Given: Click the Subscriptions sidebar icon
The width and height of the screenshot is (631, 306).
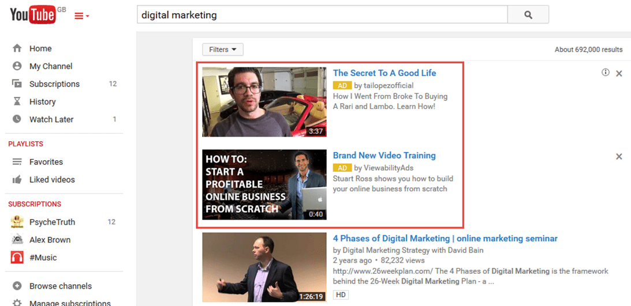Looking at the screenshot, I should 17,84.
